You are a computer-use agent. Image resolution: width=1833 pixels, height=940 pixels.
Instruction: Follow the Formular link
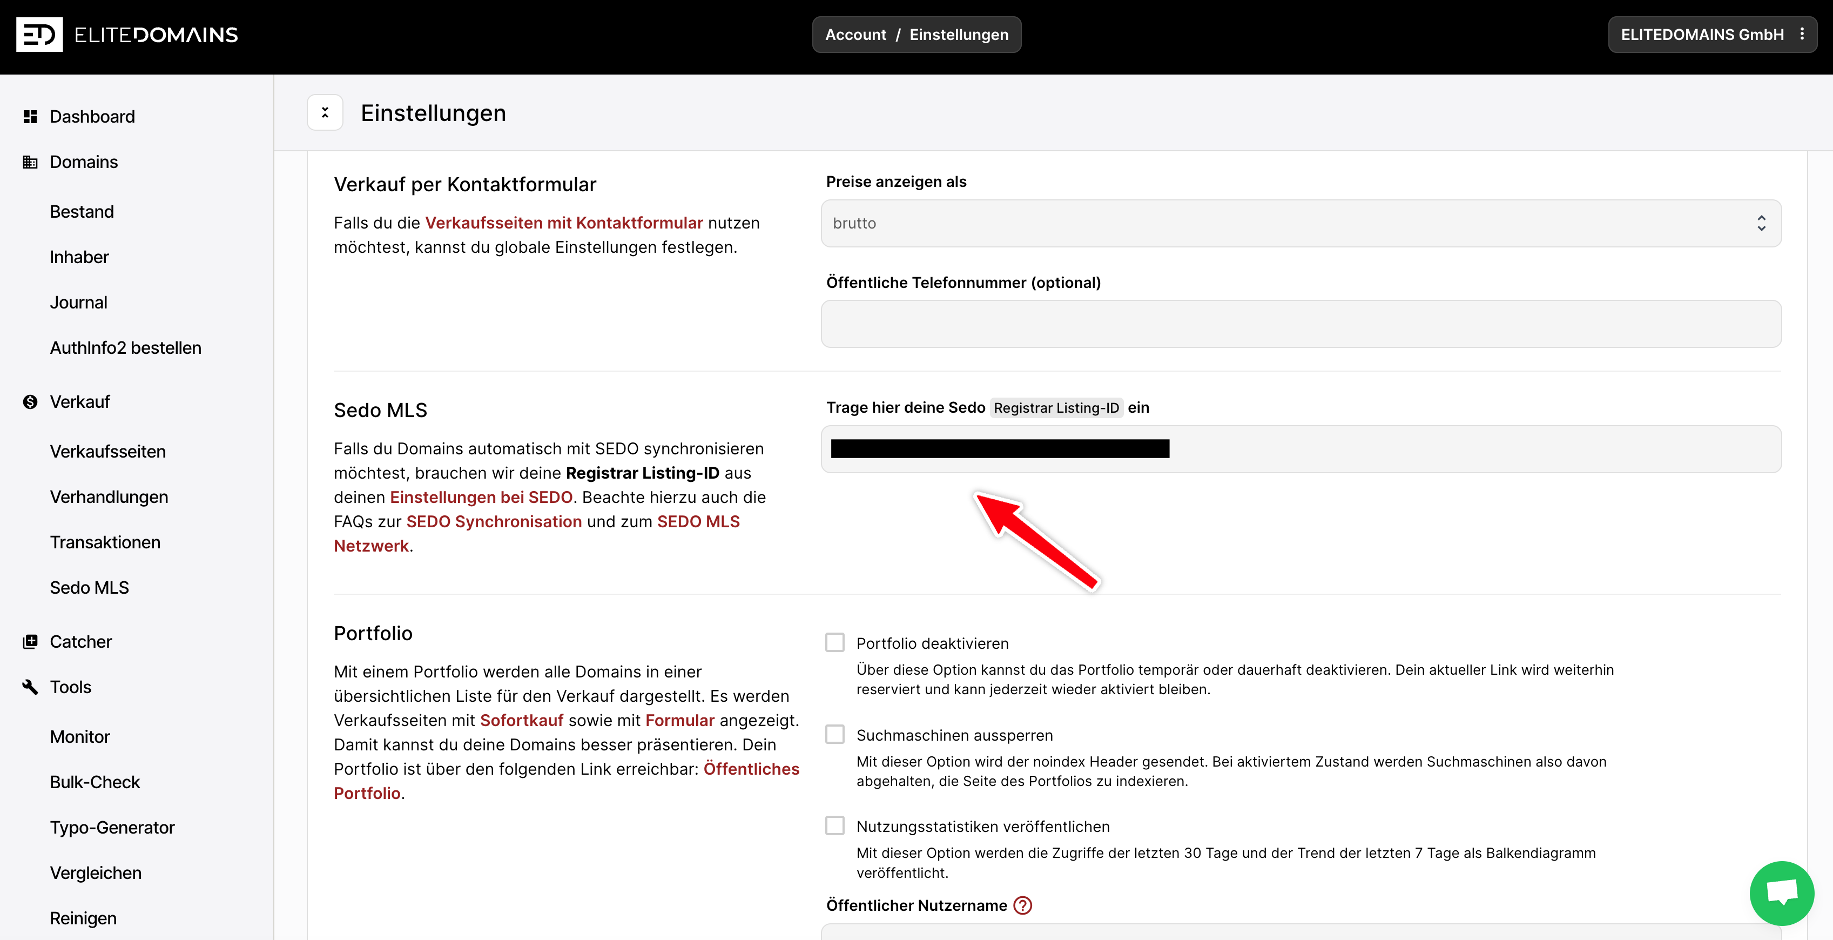tap(679, 721)
